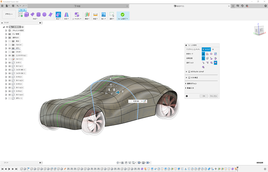
Task: Click OK in Edit Form dialog
Action: pos(204,96)
